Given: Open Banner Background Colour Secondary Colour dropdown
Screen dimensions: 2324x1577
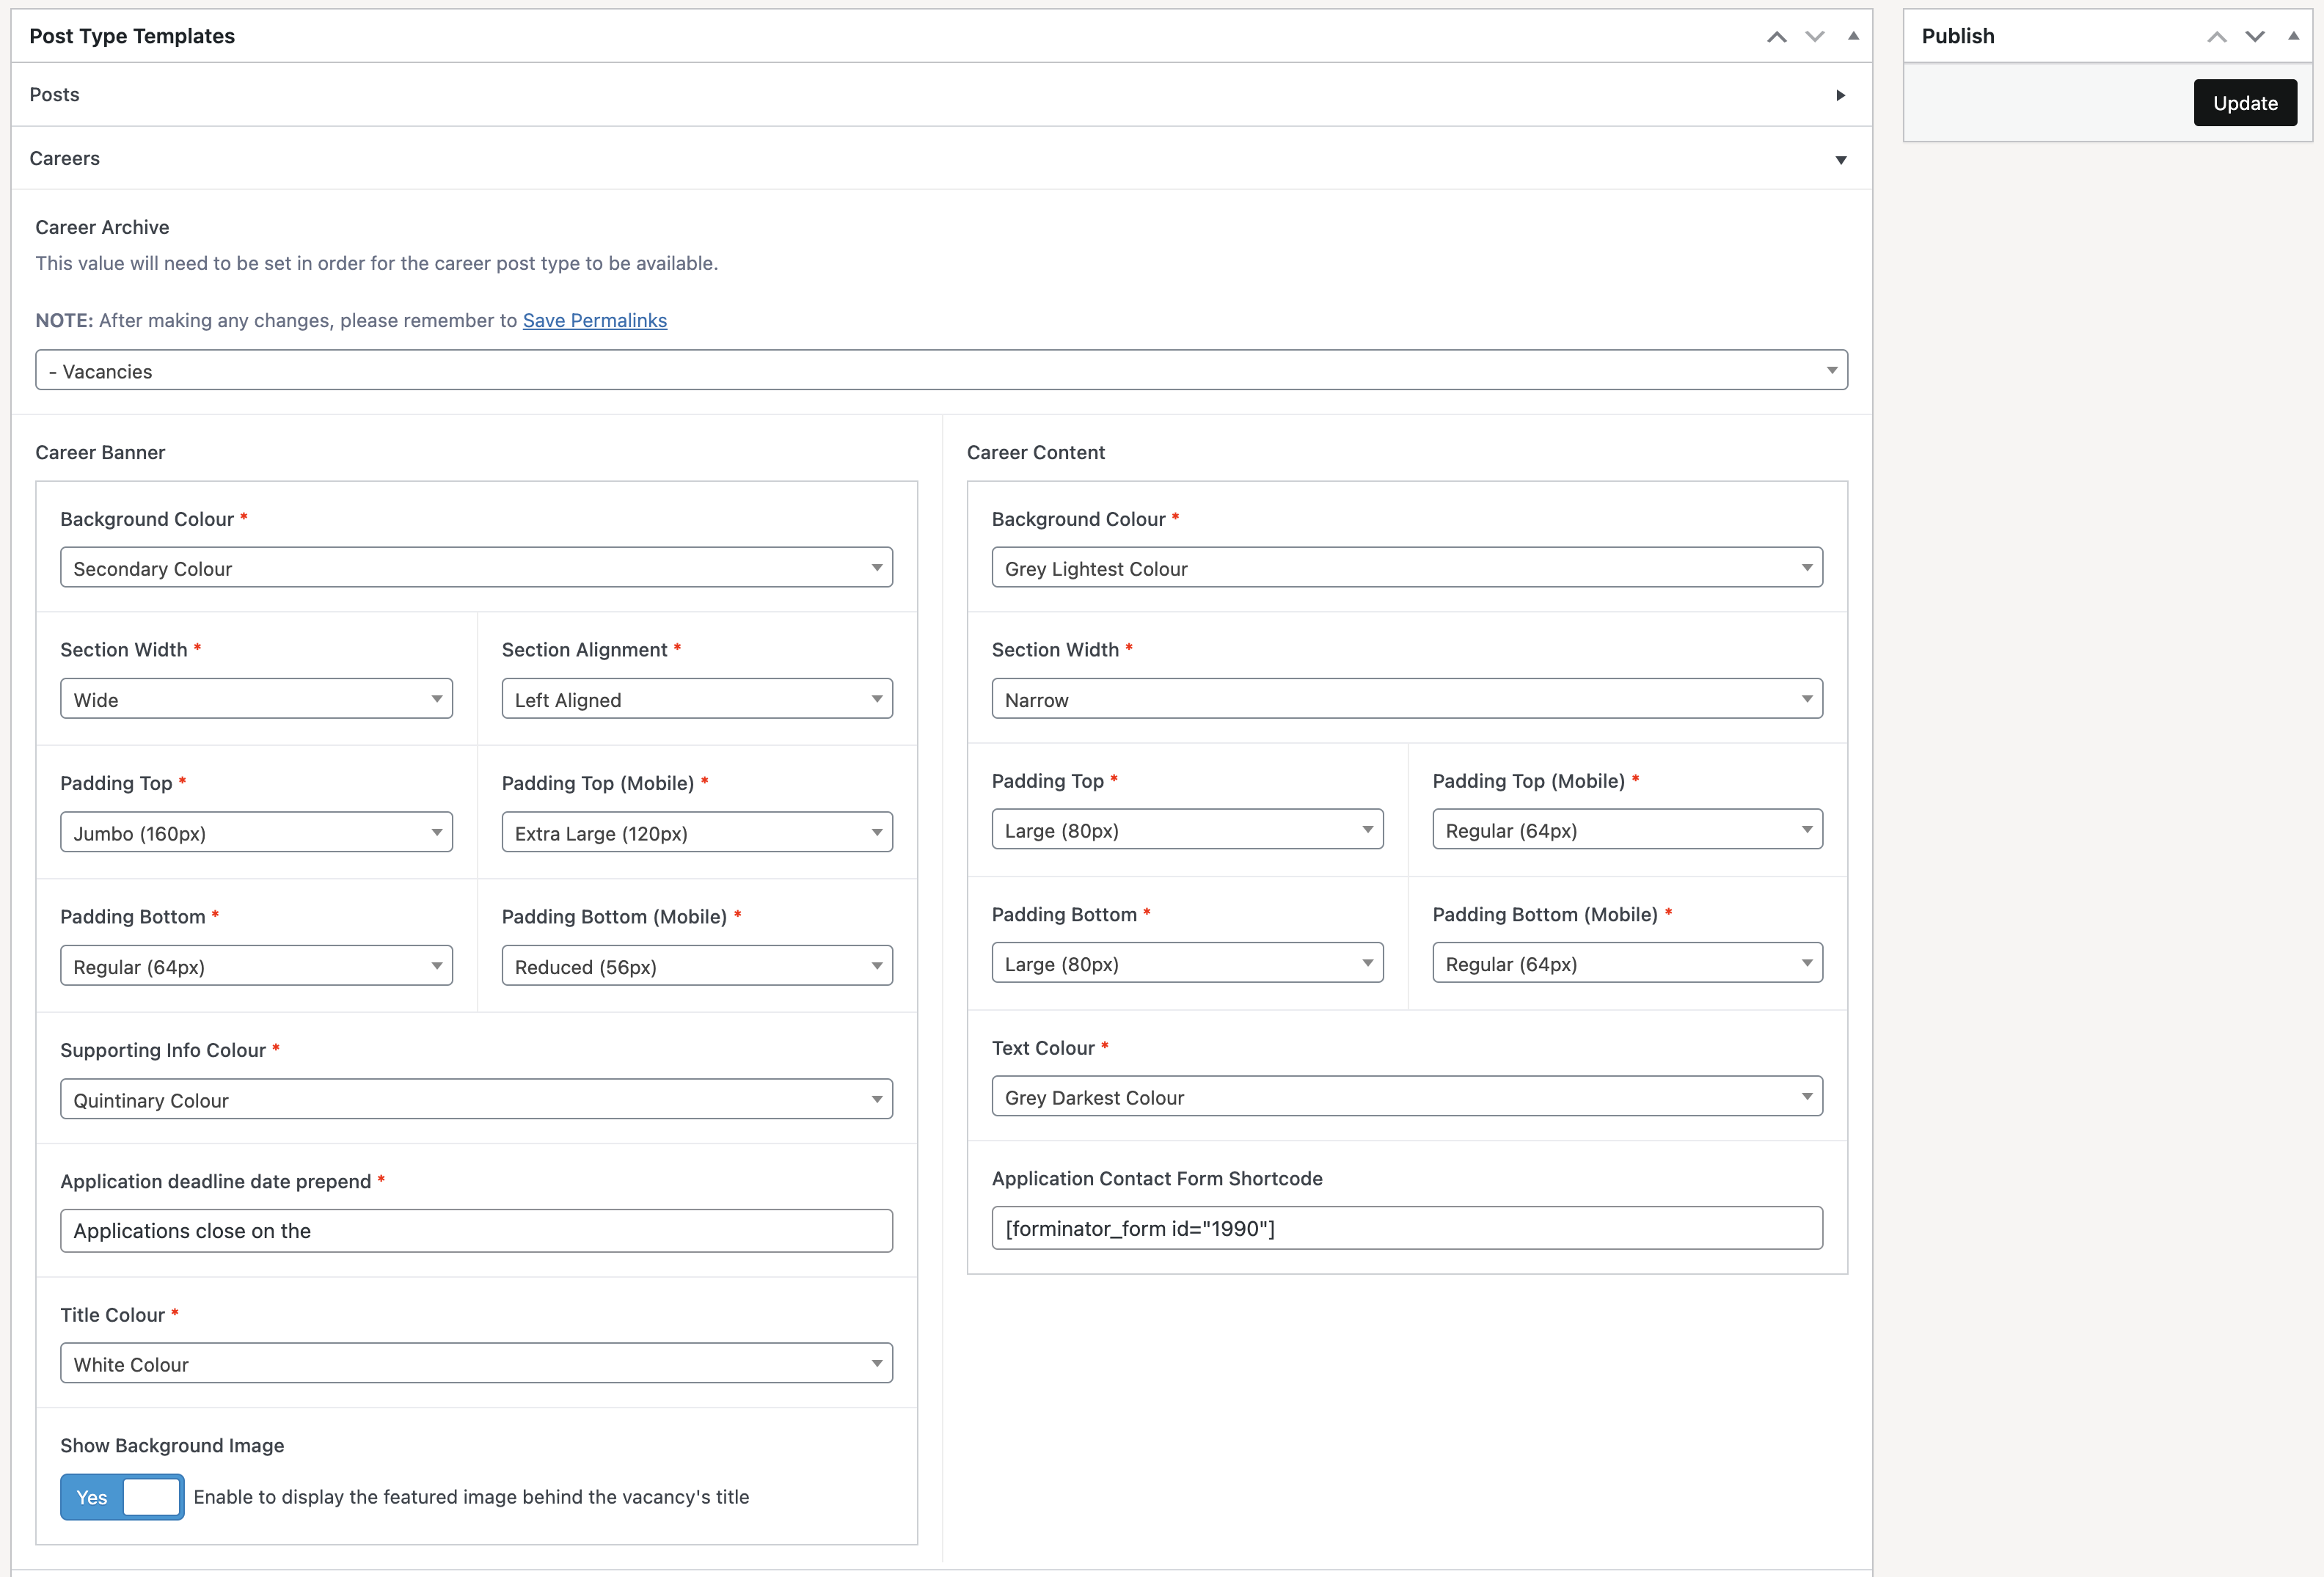Looking at the screenshot, I should point(476,568).
